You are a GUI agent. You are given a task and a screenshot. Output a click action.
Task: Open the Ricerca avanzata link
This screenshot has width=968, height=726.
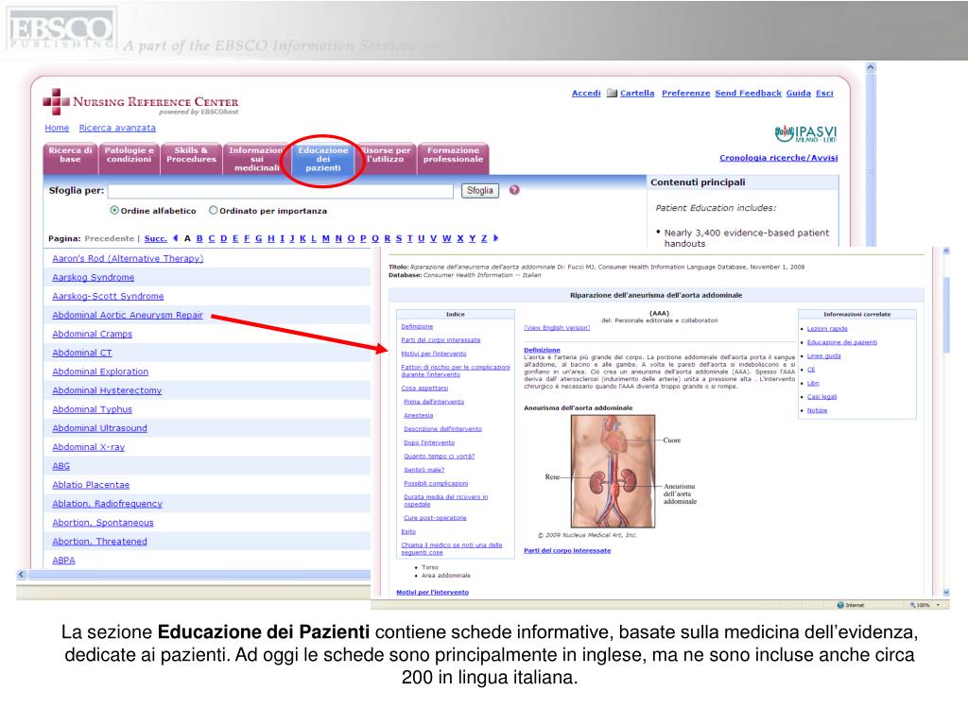117,128
